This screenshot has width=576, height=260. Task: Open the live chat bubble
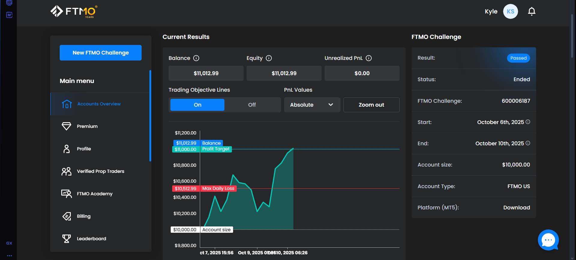[x=548, y=240]
